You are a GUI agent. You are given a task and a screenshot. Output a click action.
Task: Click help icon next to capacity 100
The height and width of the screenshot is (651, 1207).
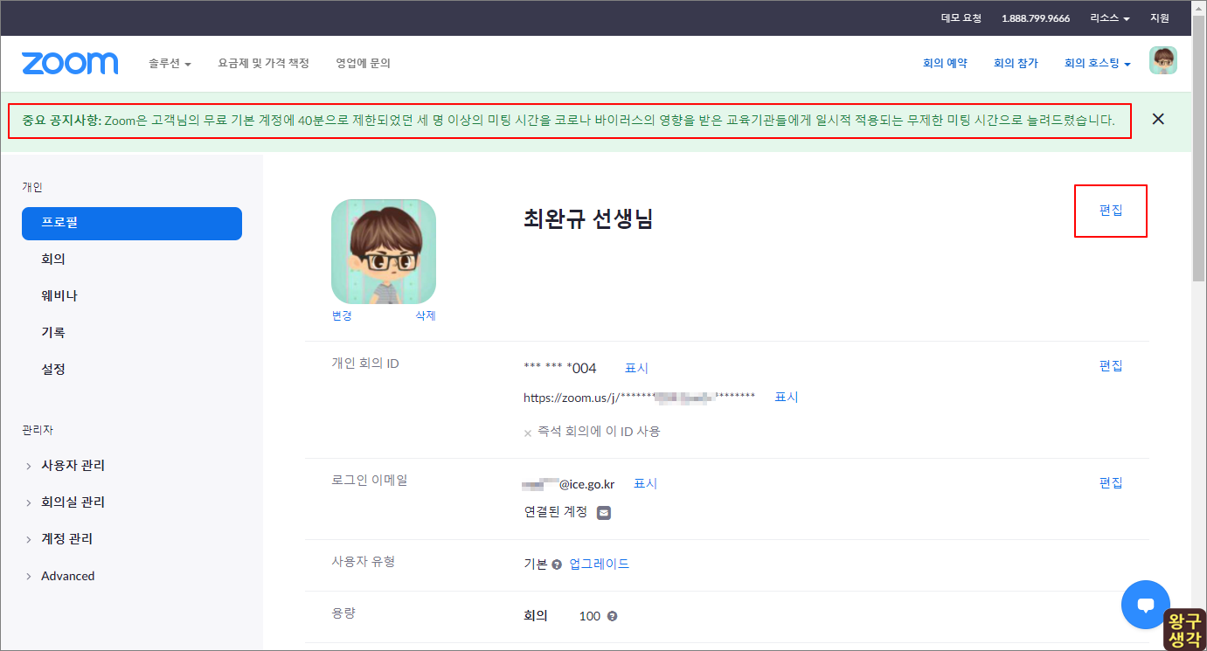pyautogui.click(x=612, y=616)
